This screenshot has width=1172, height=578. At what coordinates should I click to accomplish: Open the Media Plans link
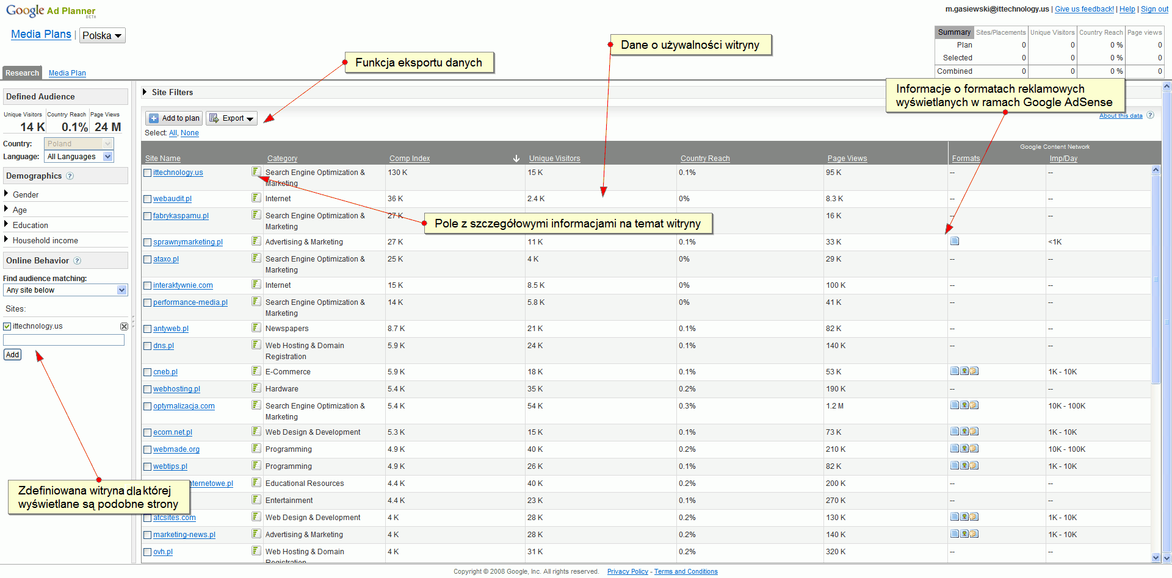(x=41, y=34)
